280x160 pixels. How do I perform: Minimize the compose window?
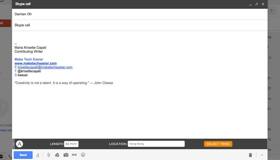[250, 4]
